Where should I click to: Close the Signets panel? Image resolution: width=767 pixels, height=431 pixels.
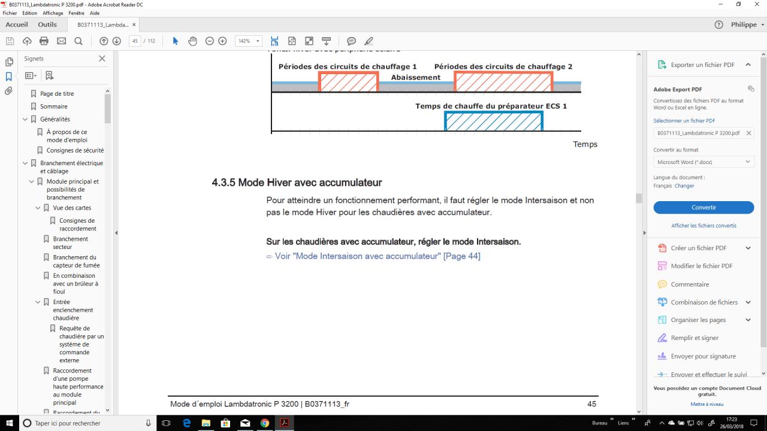click(102, 59)
